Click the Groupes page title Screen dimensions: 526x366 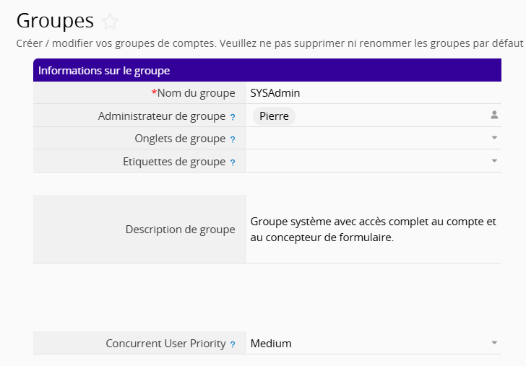pos(55,21)
